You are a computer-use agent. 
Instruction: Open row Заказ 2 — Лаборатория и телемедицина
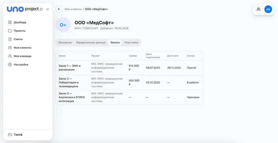(129, 83)
